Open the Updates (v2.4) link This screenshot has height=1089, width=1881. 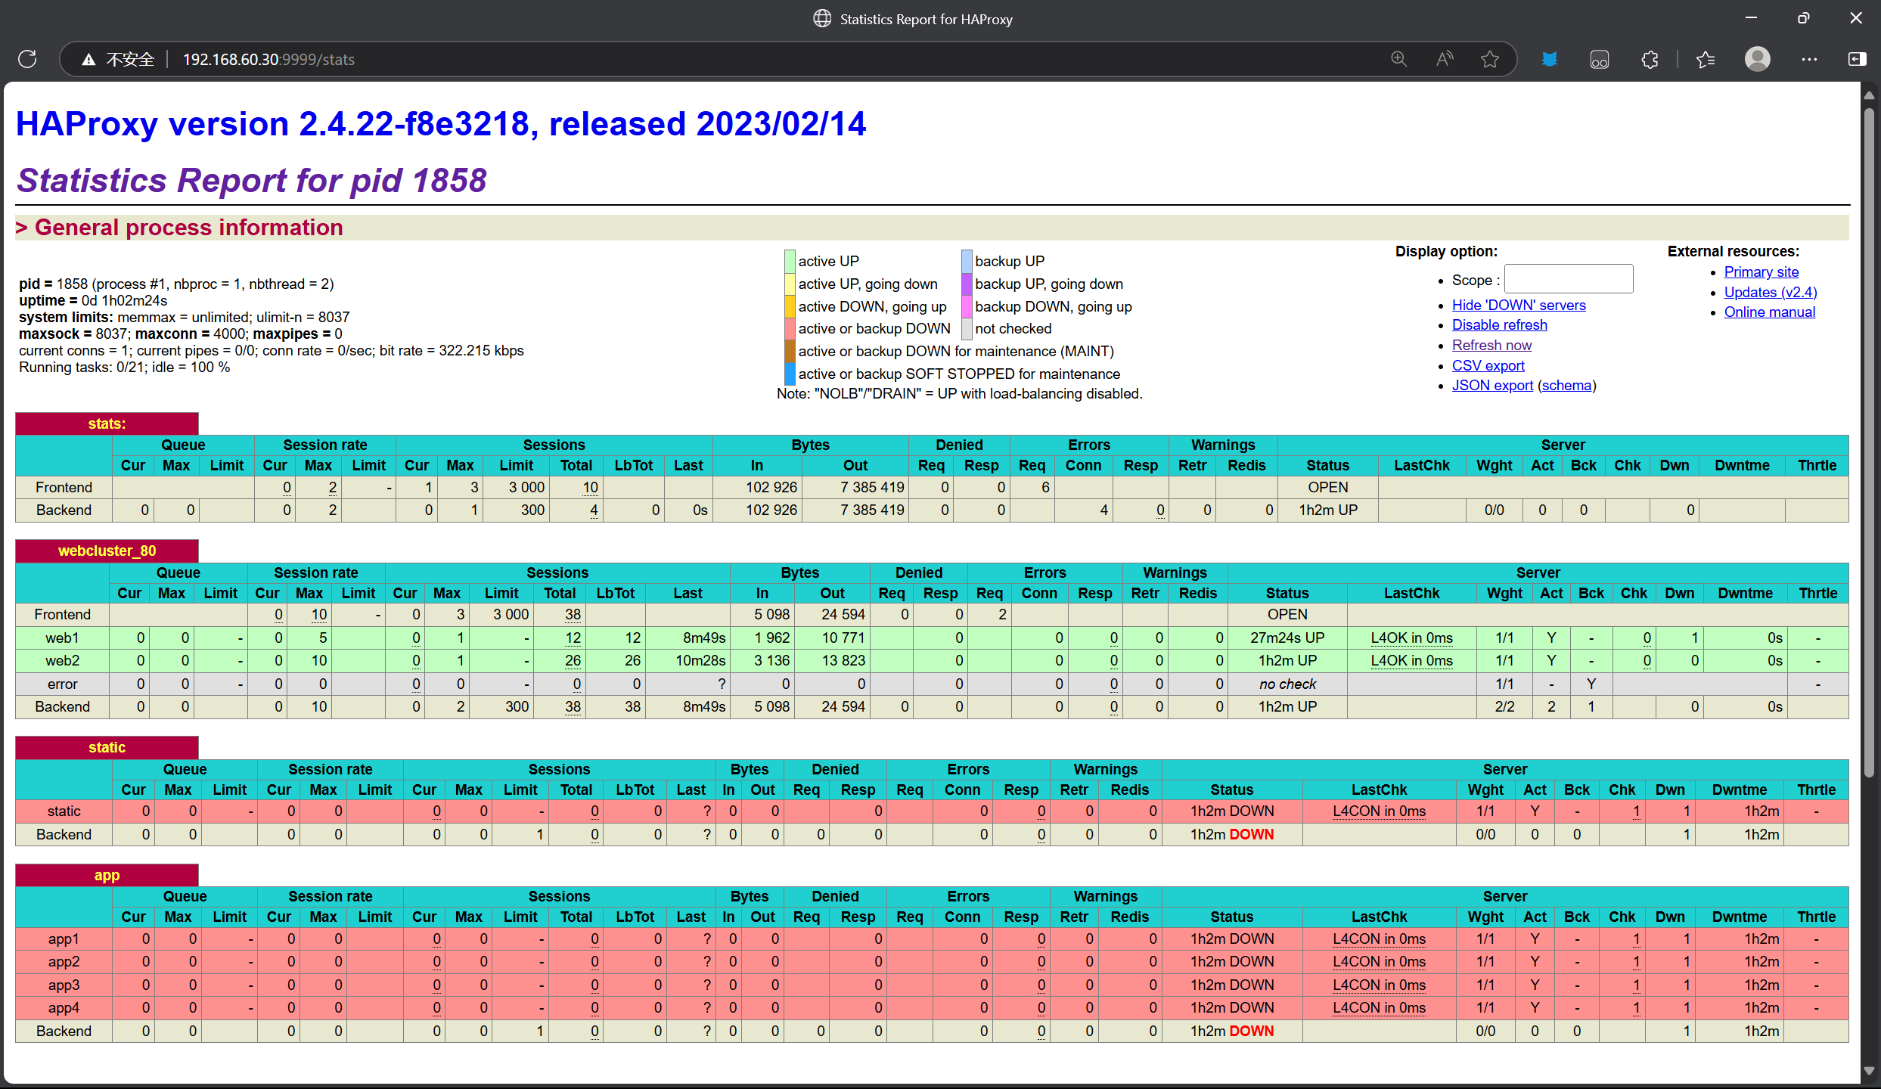click(x=1771, y=292)
